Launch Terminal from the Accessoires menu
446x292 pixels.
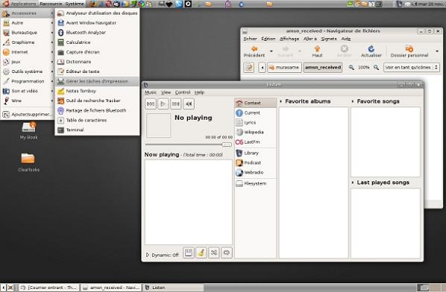click(97, 130)
